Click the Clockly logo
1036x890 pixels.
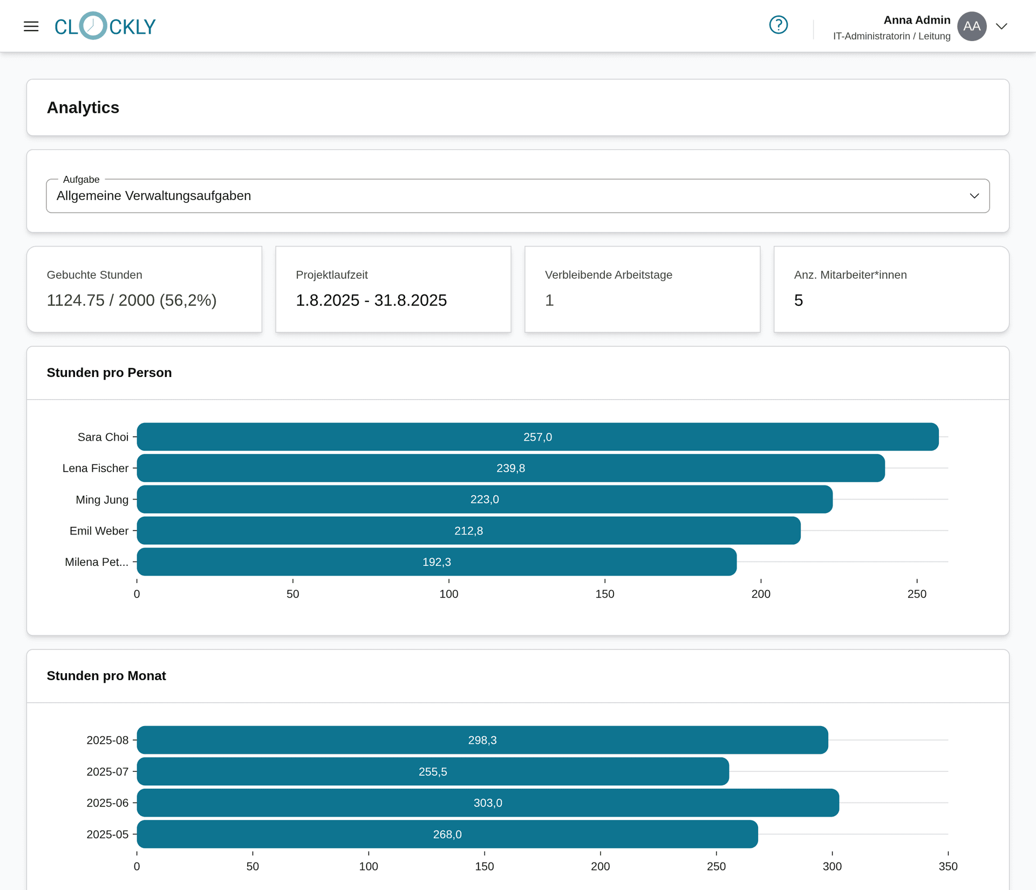105,25
